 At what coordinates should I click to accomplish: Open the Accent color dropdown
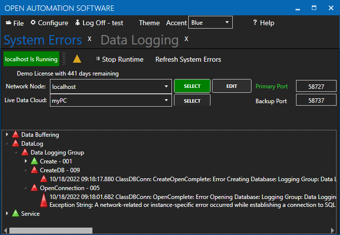coord(210,23)
